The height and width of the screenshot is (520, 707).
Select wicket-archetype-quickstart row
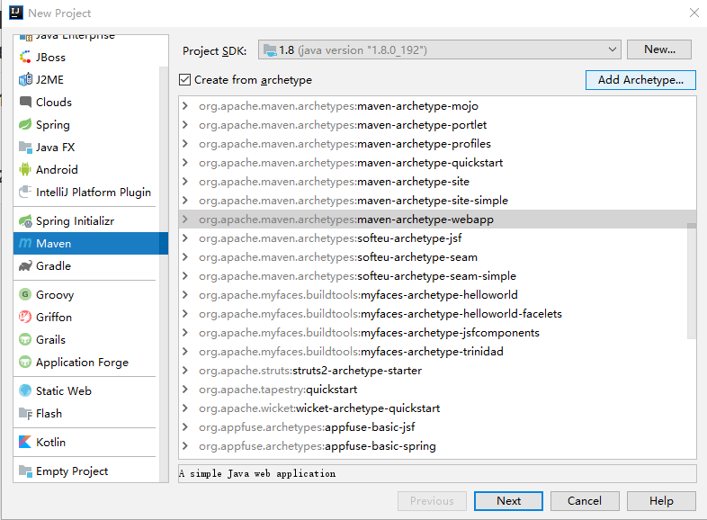pyautogui.click(x=437, y=408)
